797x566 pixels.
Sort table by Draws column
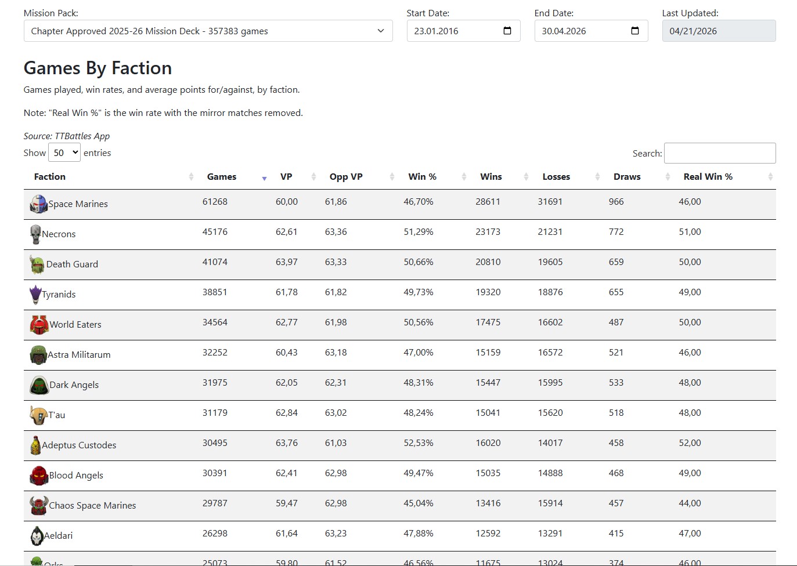(638, 177)
